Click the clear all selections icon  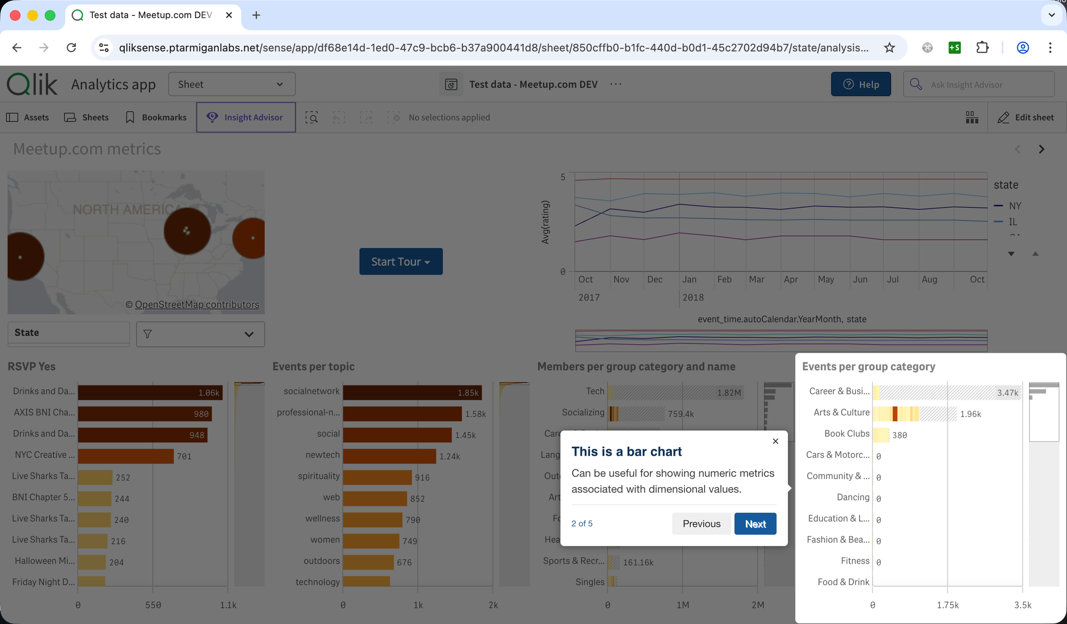coord(394,118)
